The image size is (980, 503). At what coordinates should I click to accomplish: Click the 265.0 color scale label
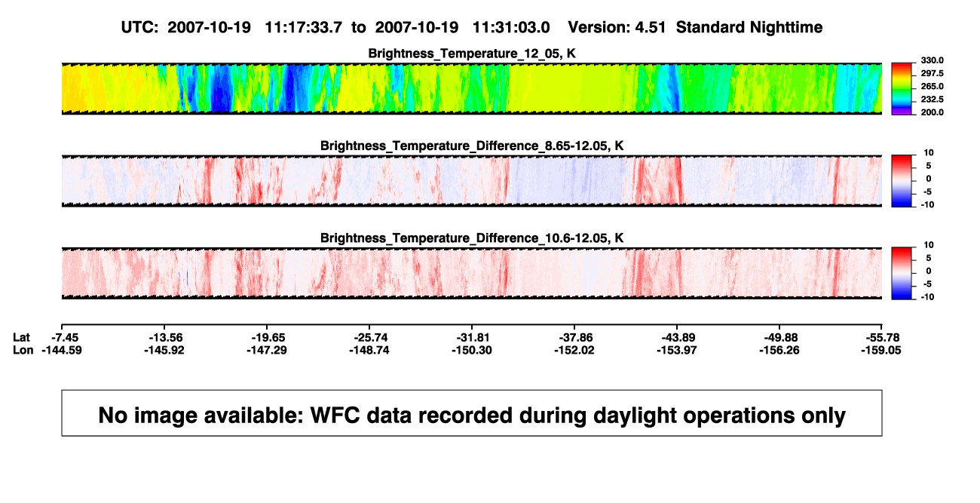[932, 86]
